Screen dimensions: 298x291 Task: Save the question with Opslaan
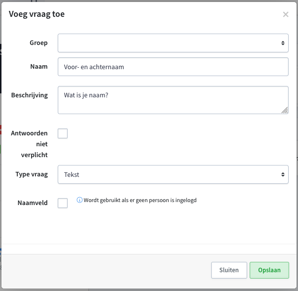(x=269, y=270)
